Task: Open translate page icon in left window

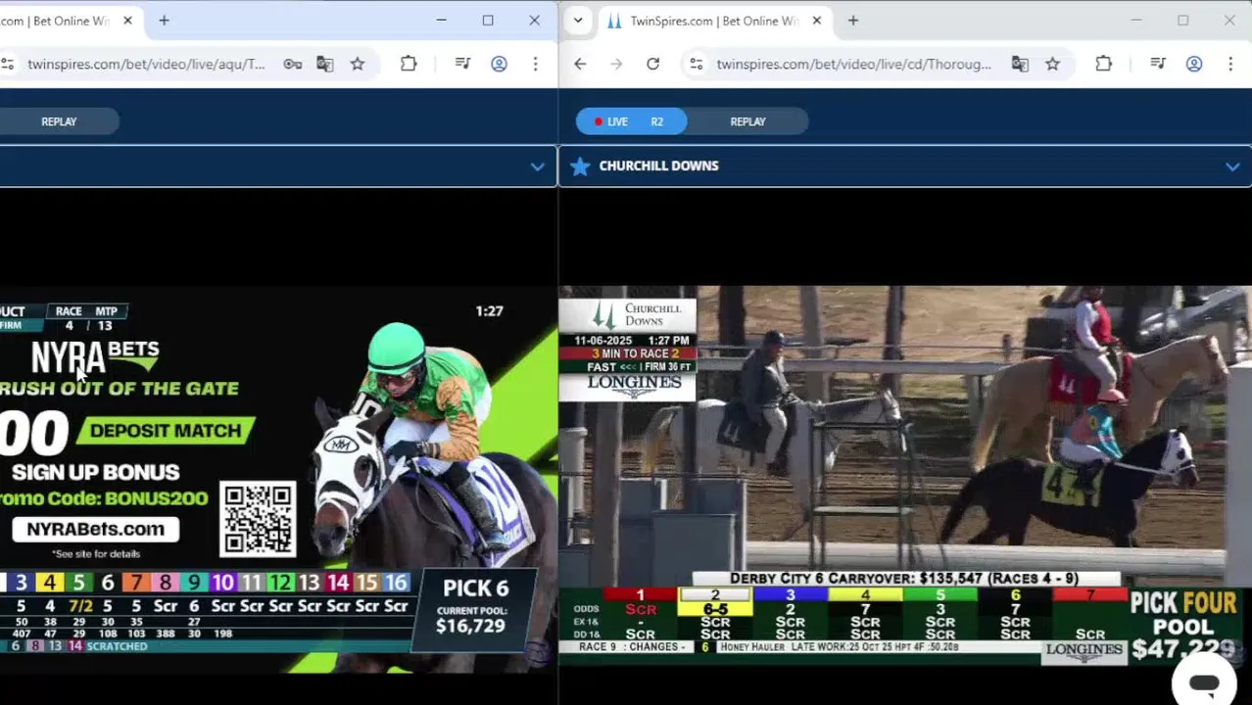Action: click(324, 64)
